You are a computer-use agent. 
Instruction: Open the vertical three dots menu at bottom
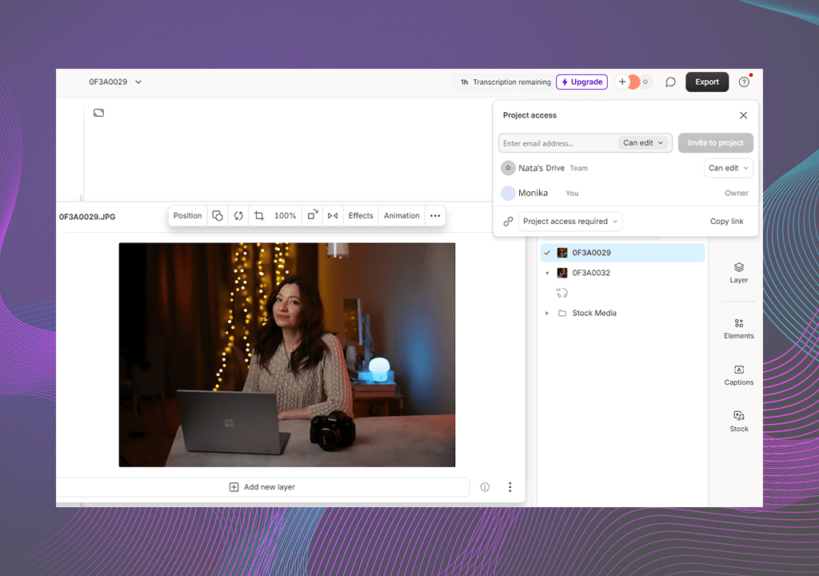point(509,487)
